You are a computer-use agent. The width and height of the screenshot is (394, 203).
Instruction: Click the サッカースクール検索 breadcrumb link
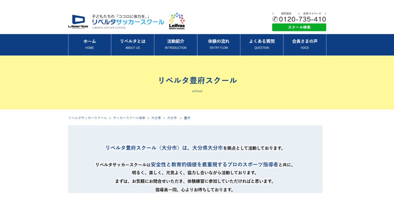click(x=129, y=118)
